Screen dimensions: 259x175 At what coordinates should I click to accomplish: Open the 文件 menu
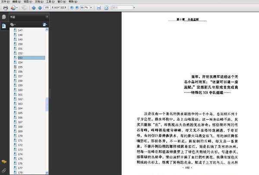click(x=5, y=1)
